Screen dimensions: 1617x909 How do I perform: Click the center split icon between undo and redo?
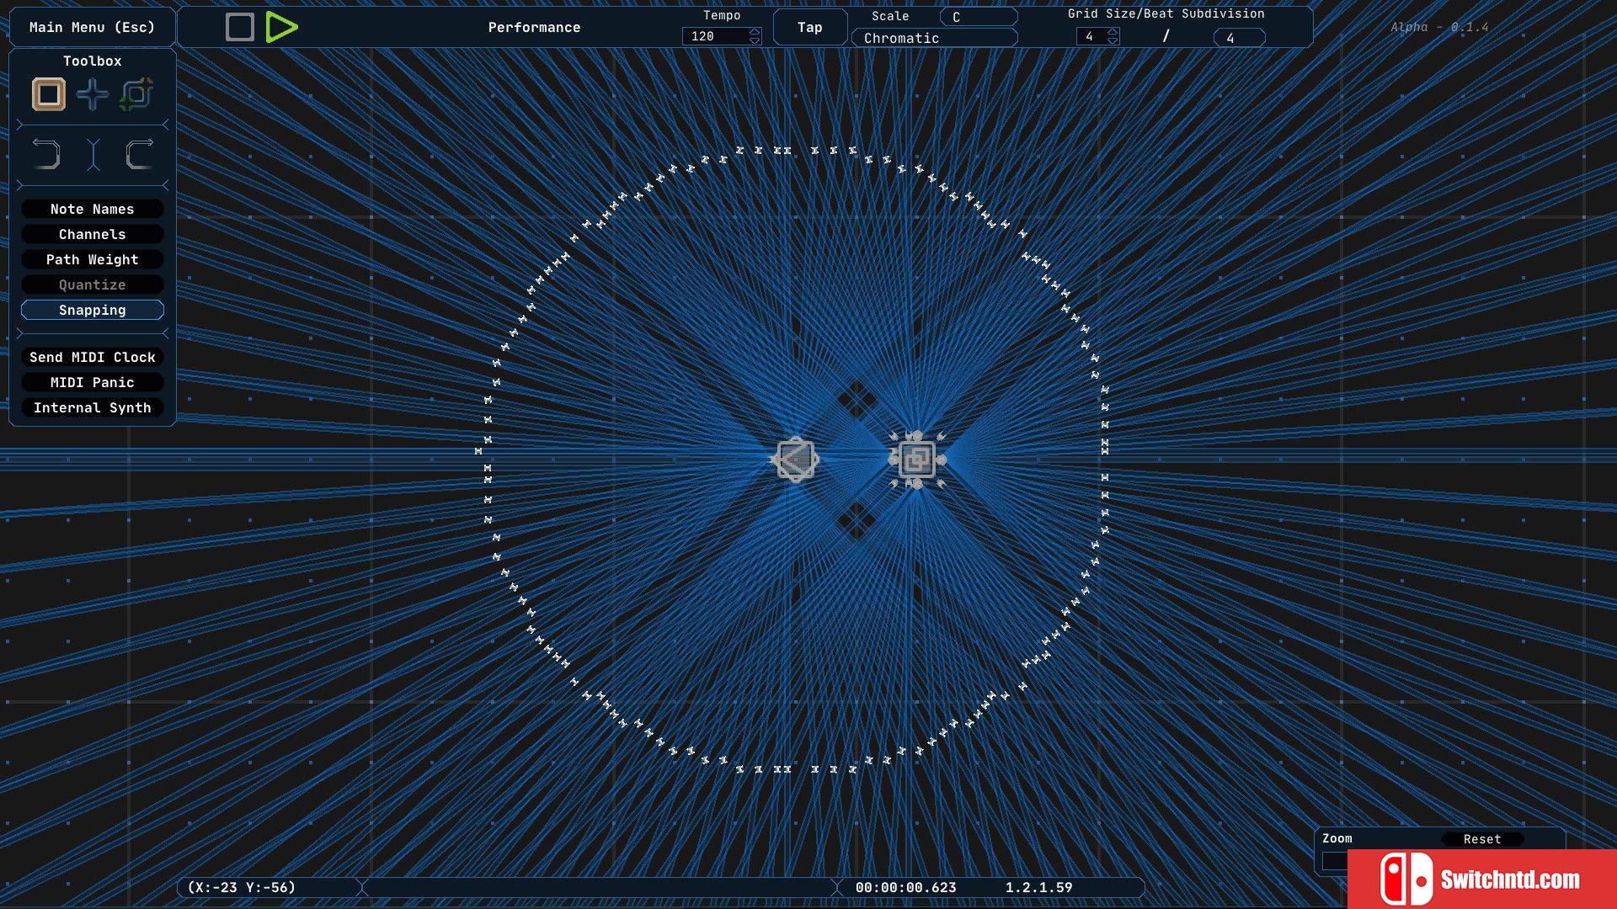[93, 155]
